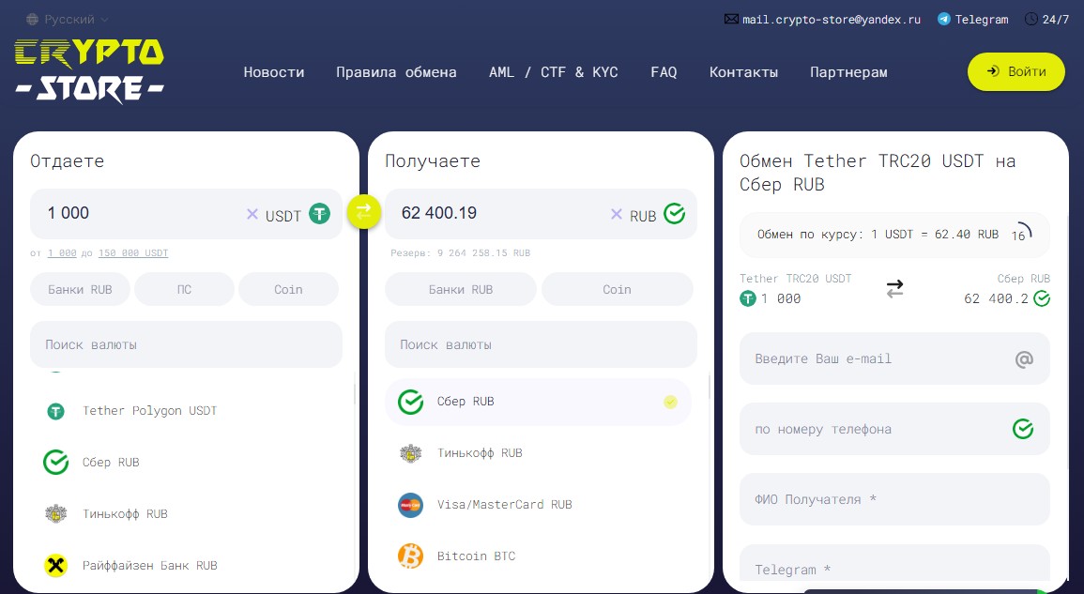Open the Партнерам page
The width and height of the screenshot is (1084, 594).
click(848, 72)
